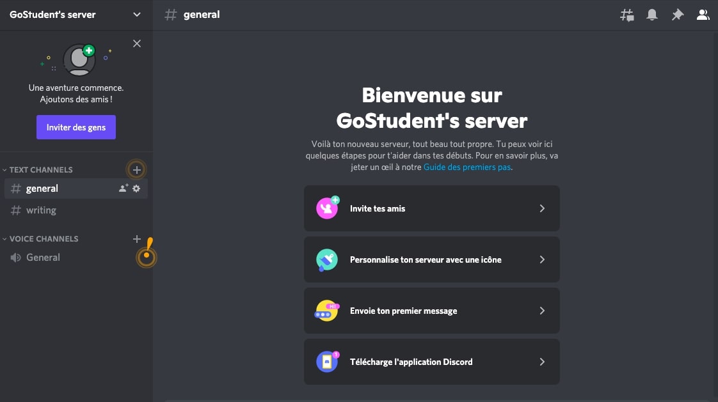
Task: Click Envoie ton premier message card
Action: 432,311
